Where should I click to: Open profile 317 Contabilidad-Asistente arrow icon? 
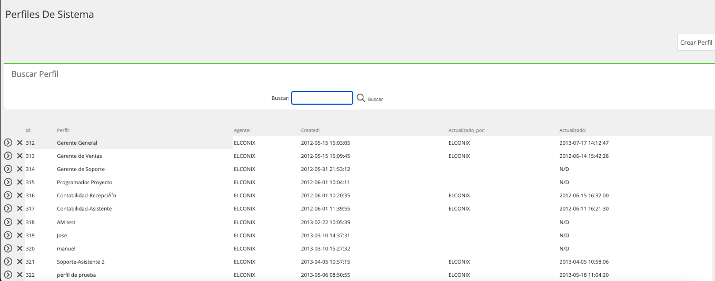click(x=8, y=208)
